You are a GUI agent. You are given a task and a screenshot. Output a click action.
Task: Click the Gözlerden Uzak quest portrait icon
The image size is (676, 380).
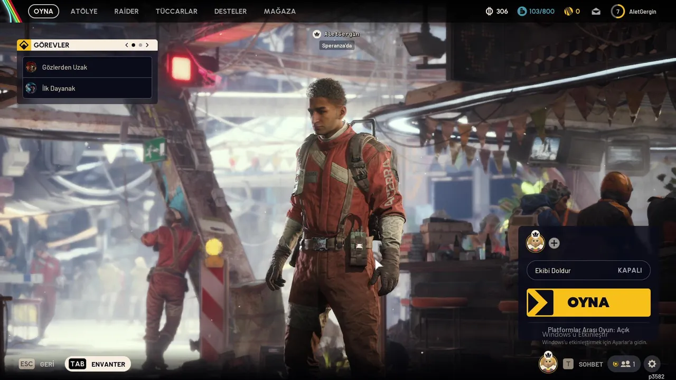31,67
